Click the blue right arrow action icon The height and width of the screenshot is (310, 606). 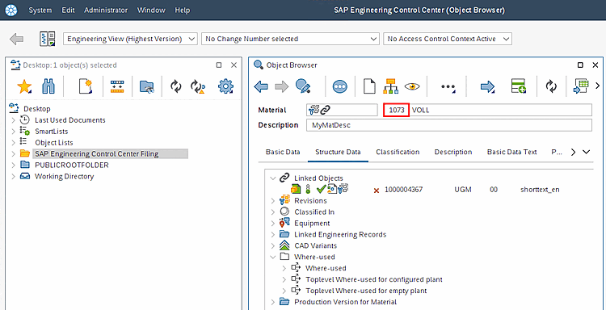coord(487,87)
